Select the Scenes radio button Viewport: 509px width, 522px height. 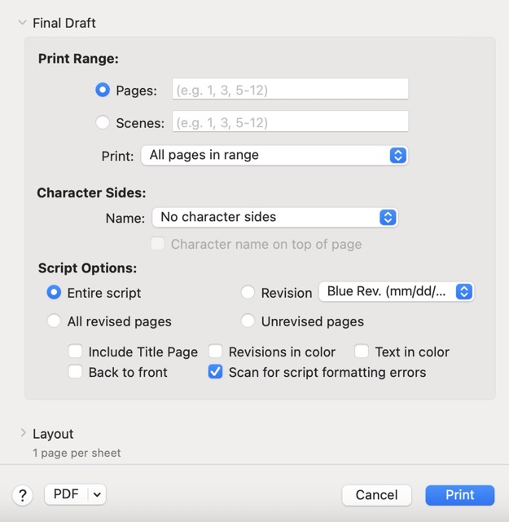pos(103,123)
